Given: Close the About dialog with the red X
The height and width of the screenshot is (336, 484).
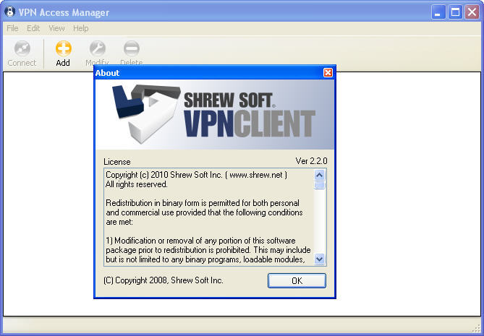Looking at the screenshot, I should pyautogui.click(x=328, y=73).
